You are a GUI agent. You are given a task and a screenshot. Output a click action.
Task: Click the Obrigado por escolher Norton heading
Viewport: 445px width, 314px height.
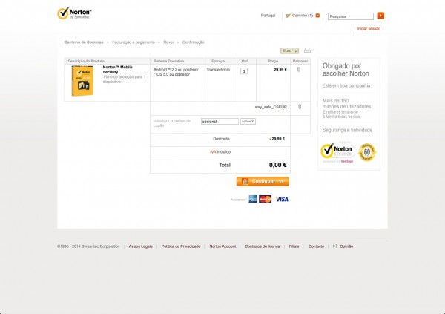pyautogui.click(x=346, y=70)
